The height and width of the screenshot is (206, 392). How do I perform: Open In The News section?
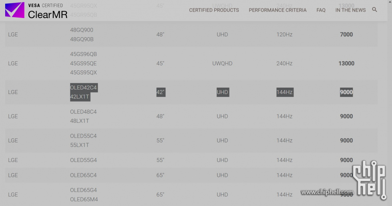pyautogui.click(x=350, y=10)
